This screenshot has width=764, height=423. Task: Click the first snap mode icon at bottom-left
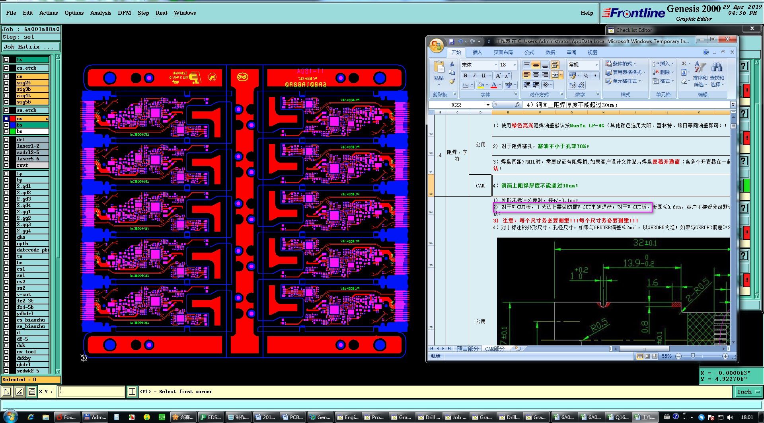coord(6,392)
